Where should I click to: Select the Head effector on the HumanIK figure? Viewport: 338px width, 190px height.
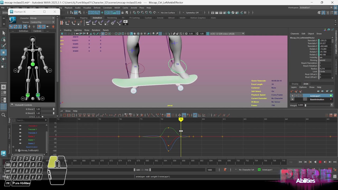tap(33, 40)
